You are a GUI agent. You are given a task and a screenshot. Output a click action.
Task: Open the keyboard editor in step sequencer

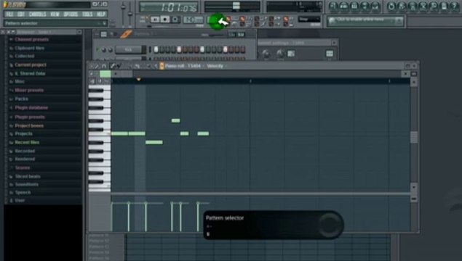click(241, 34)
